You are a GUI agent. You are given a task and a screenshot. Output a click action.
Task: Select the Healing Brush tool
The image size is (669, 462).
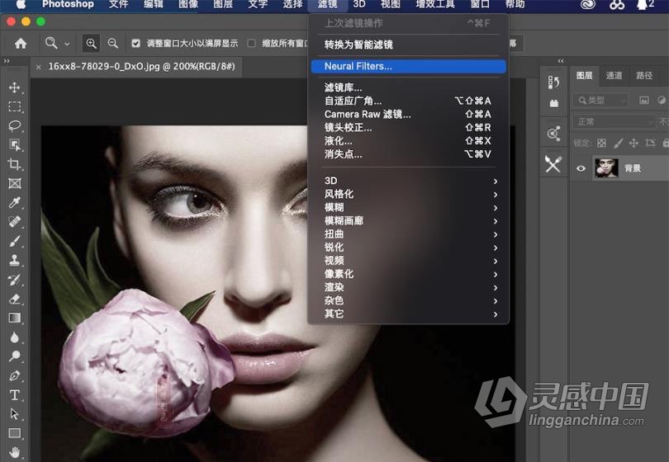click(x=15, y=222)
